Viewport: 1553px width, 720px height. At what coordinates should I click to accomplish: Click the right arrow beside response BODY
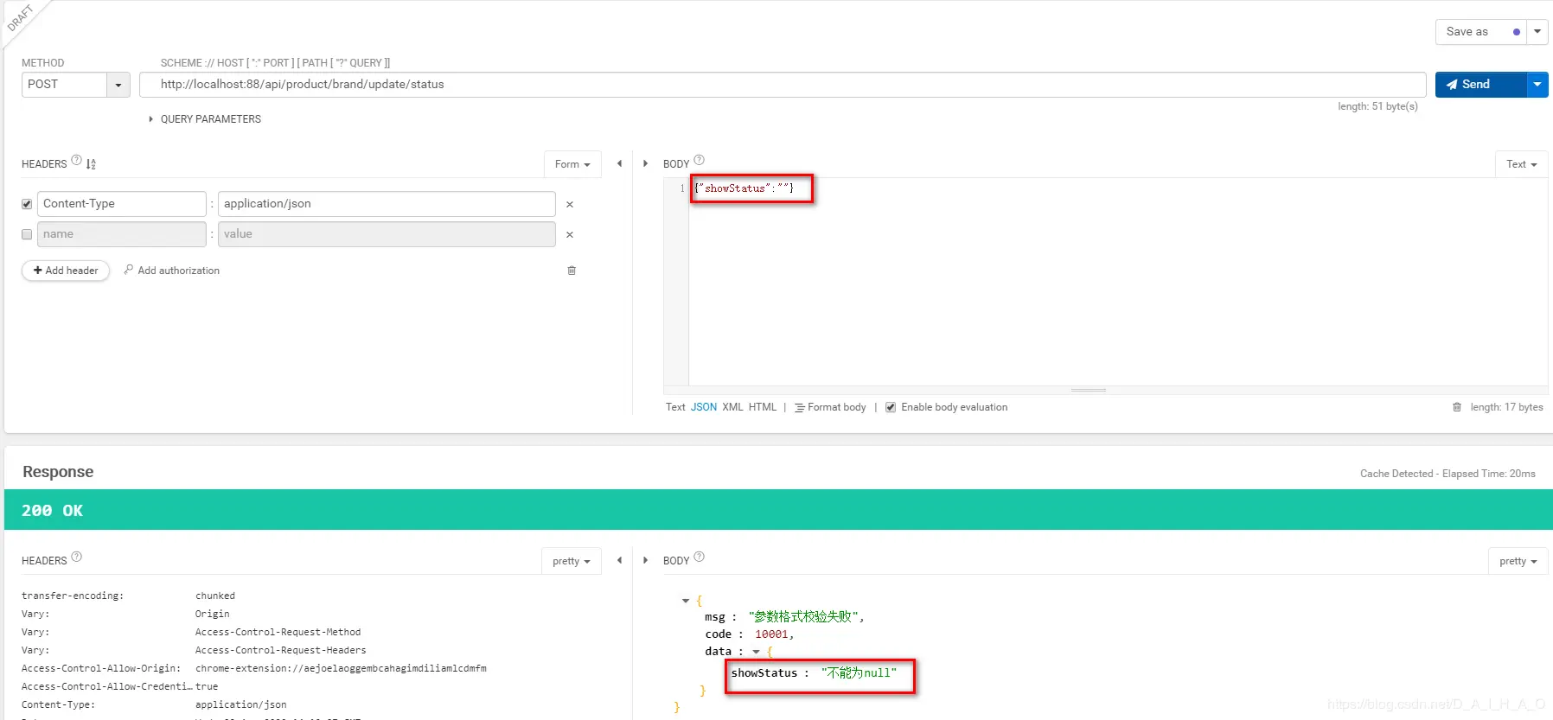click(x=645, y=560)
